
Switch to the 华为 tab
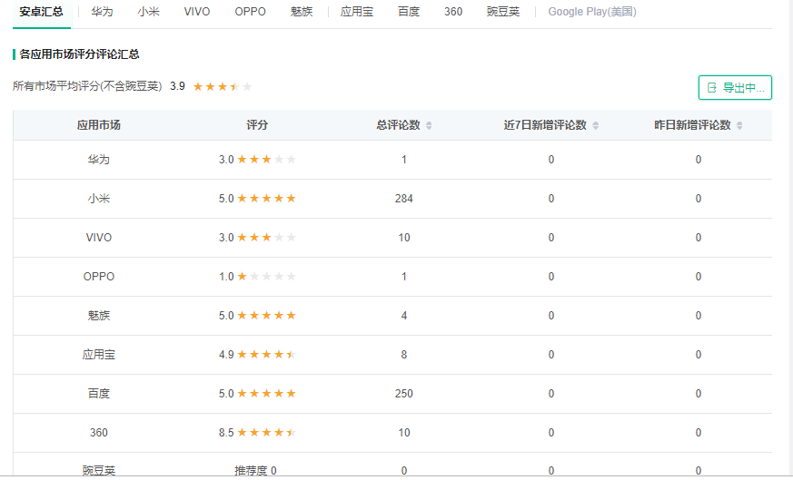(x=102, y=12)
